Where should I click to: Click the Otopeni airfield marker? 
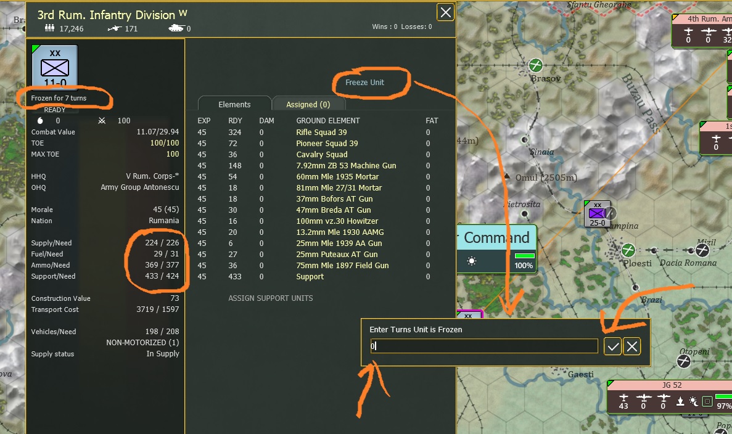pos(684,361)
